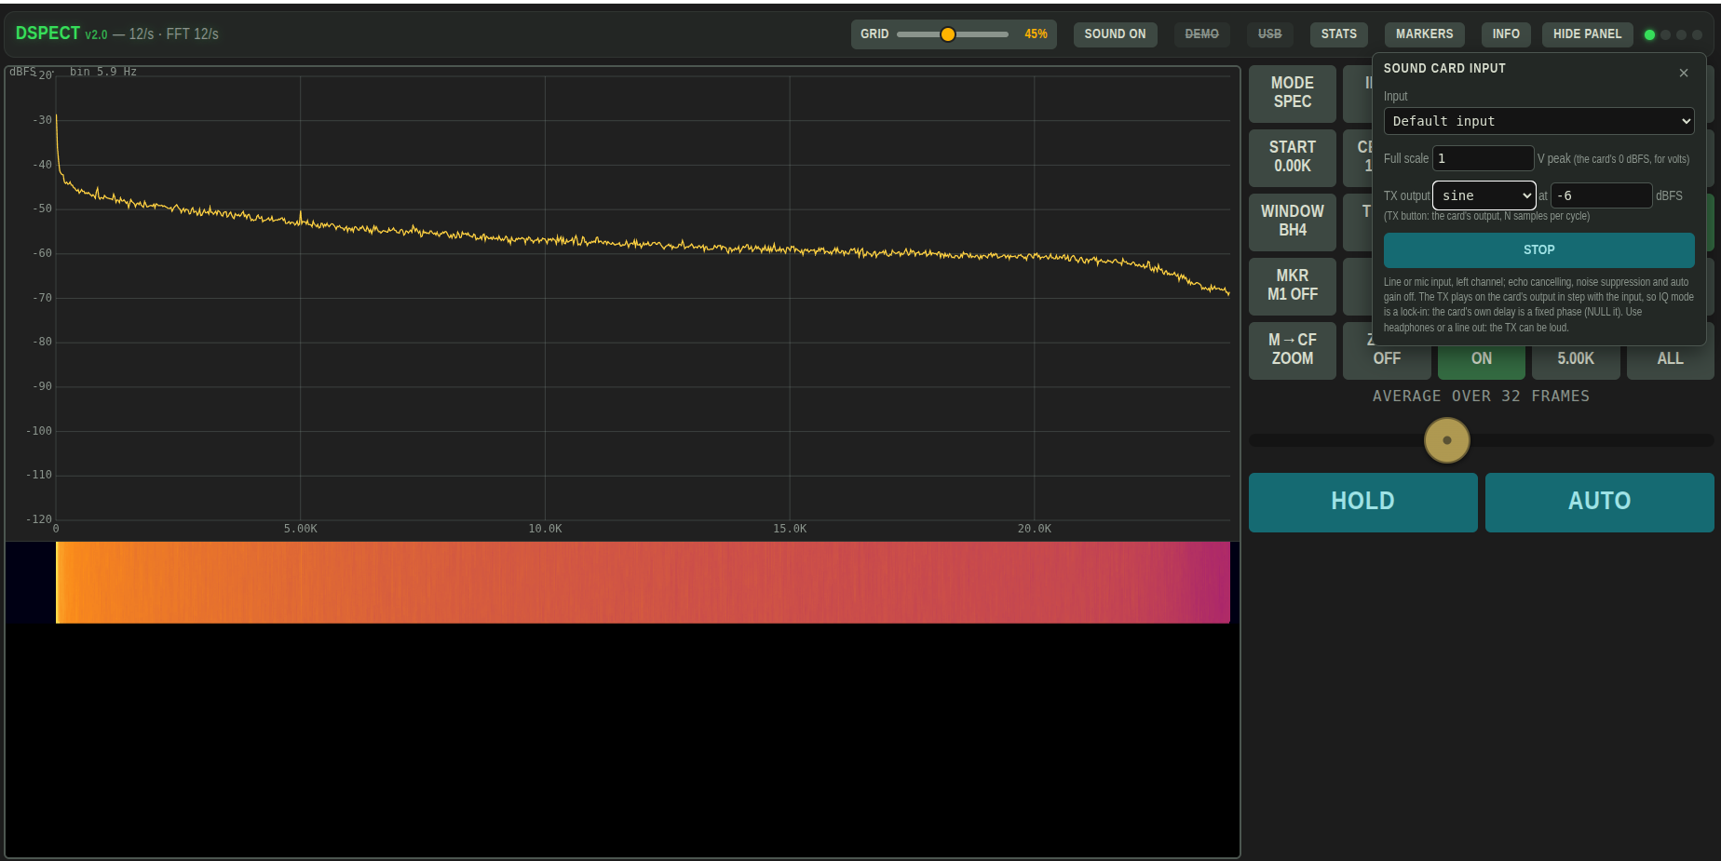Viewport: 1721px width, 861px height.
Task: Click the green status indicator dot
Action: coord(1649,35)
